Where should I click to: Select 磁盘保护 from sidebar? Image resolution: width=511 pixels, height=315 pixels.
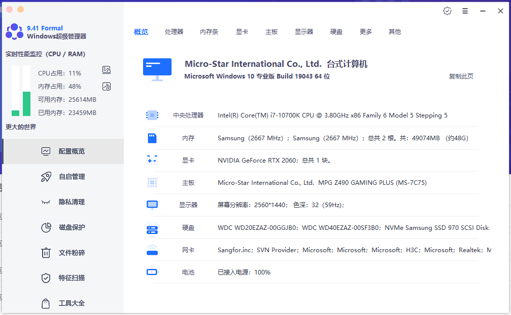(62, 227)
